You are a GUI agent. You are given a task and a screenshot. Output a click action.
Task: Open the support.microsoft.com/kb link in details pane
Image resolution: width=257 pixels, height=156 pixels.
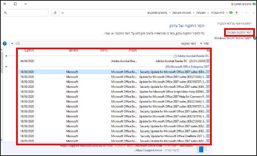86,146
